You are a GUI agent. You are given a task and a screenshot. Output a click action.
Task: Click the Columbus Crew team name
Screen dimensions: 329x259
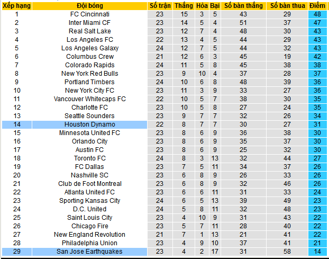[89, 57]
